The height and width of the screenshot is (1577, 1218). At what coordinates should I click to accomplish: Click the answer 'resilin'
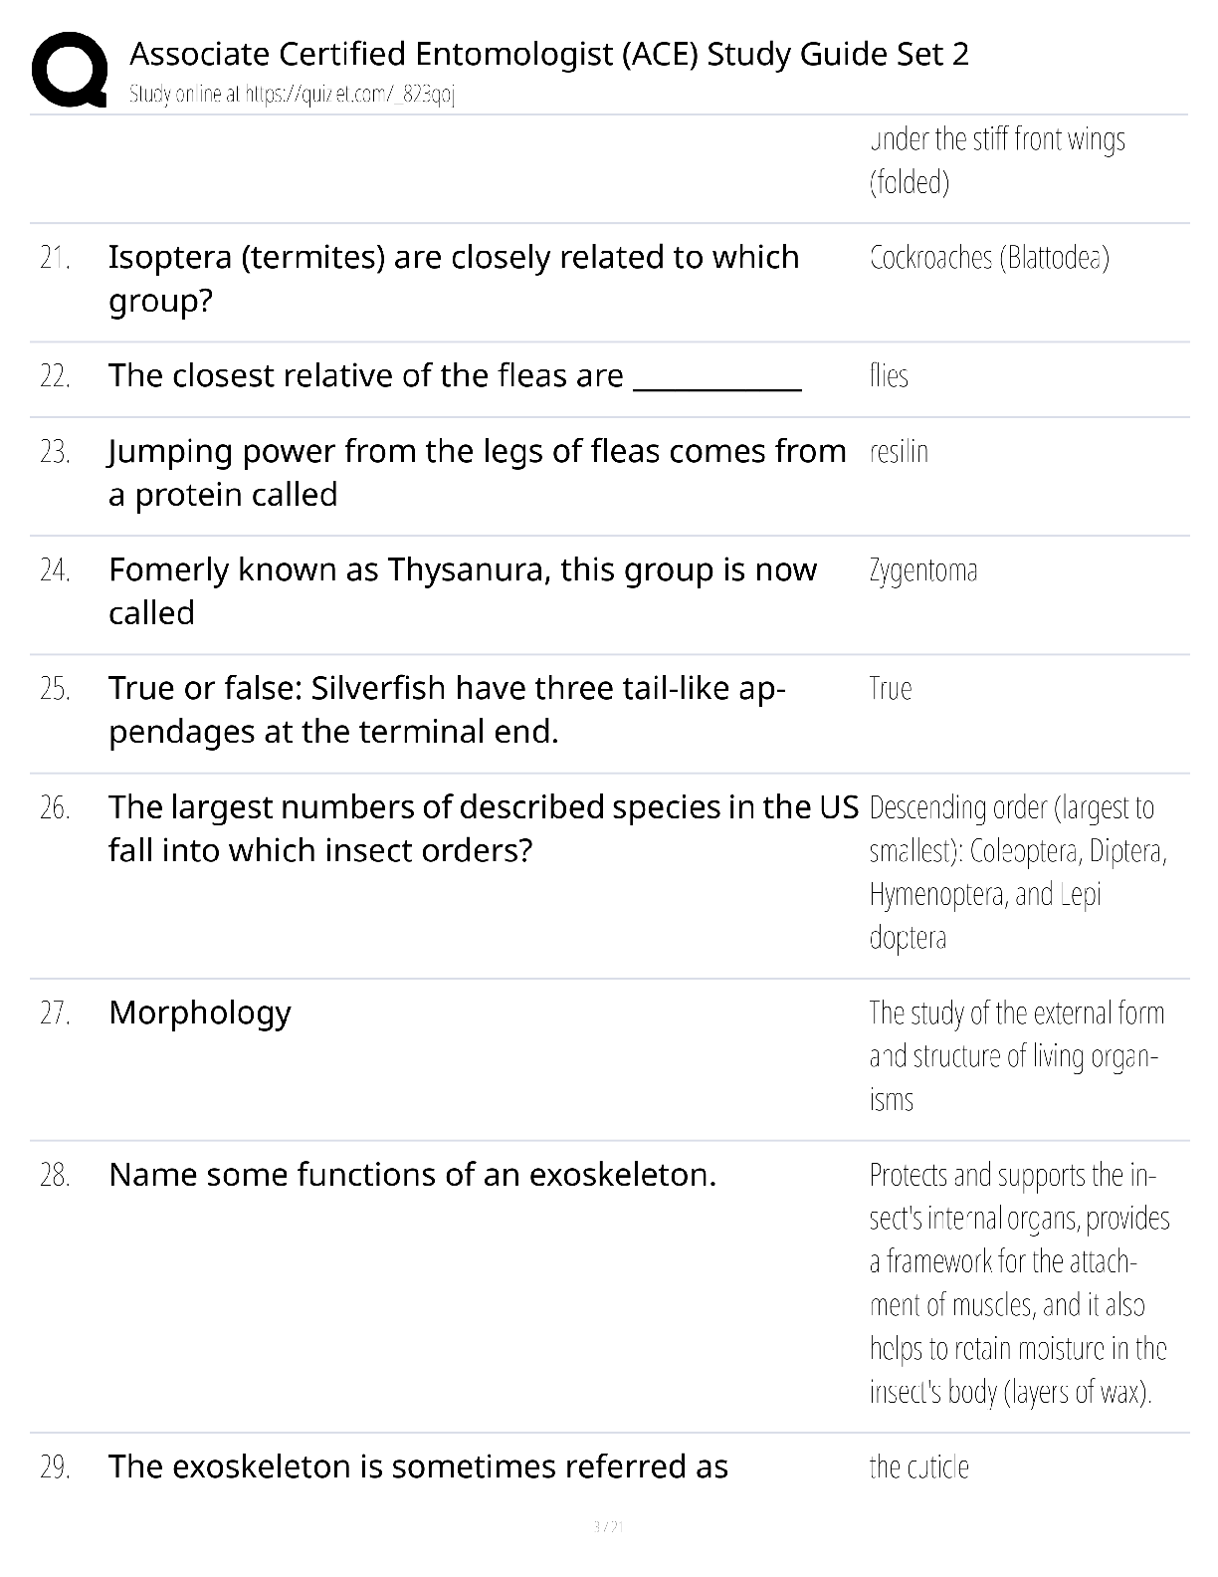tap(899, 452)
